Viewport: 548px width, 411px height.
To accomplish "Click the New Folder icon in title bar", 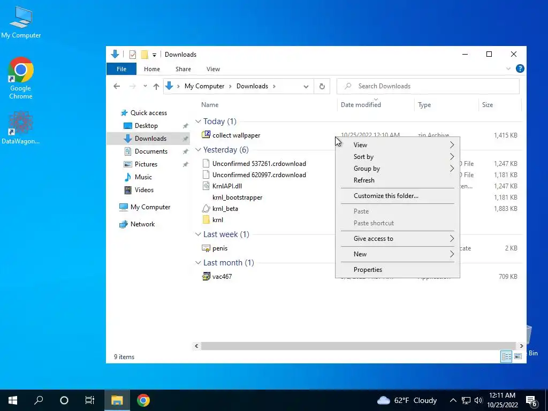I will coord(144,55).
